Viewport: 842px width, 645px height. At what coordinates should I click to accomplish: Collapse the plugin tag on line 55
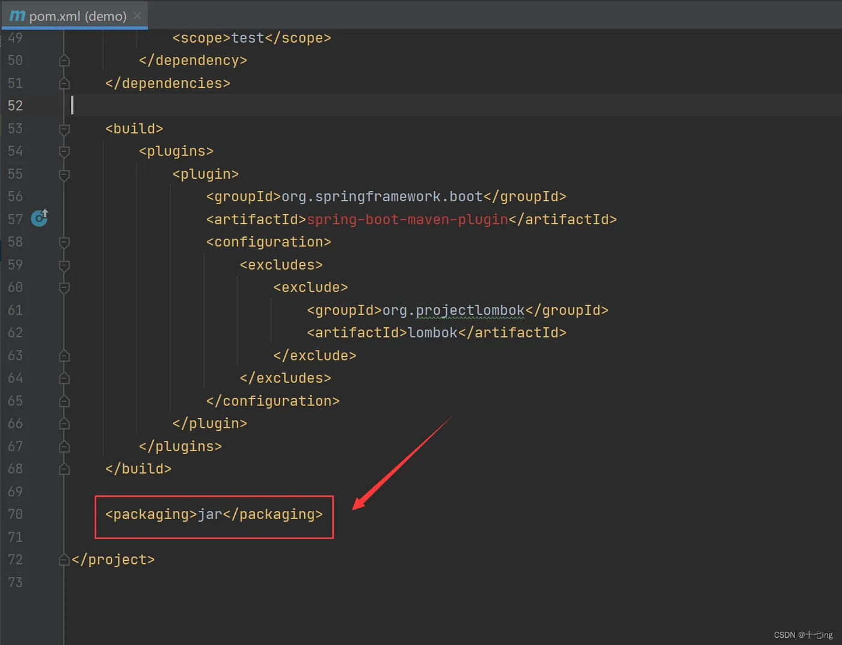coord(64,174)
